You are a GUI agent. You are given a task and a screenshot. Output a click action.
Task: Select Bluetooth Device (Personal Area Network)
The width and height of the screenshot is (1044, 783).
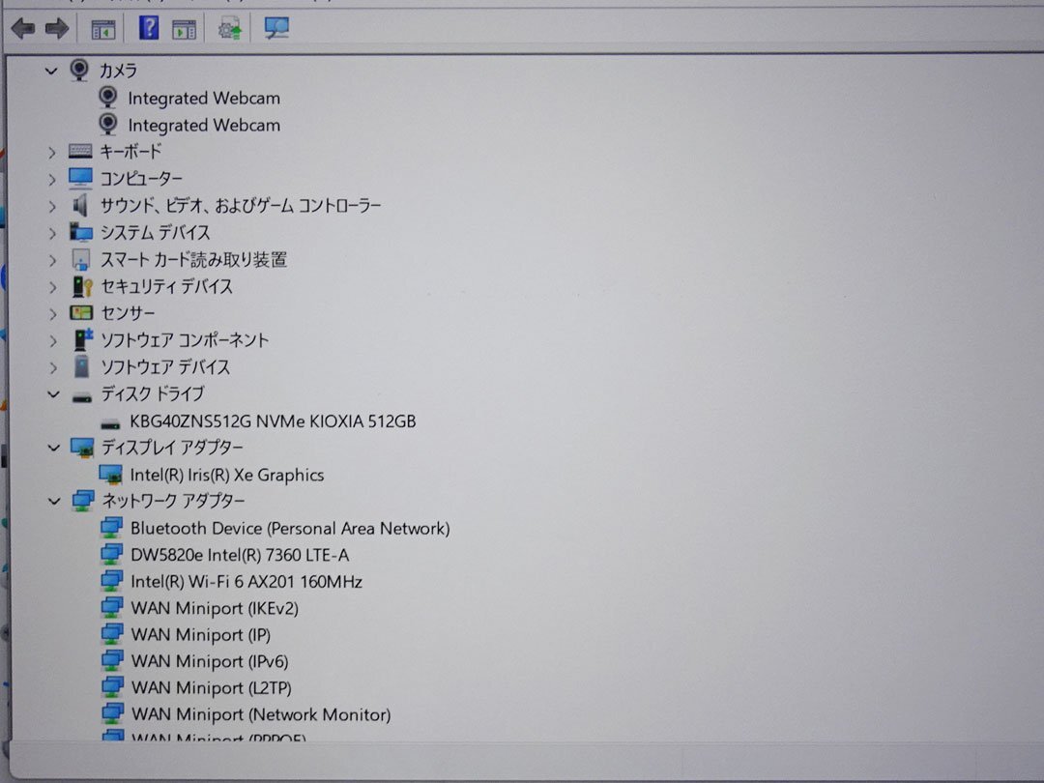[x=290, y=529]
